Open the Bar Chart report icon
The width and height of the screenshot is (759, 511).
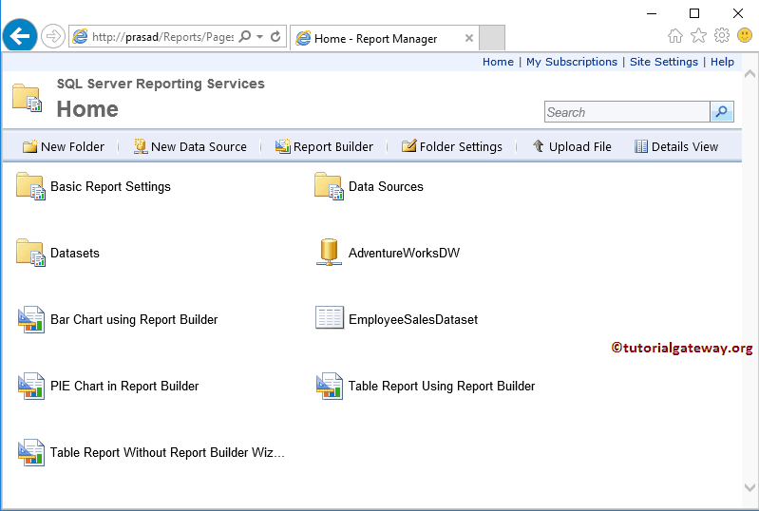pos(30,320)
